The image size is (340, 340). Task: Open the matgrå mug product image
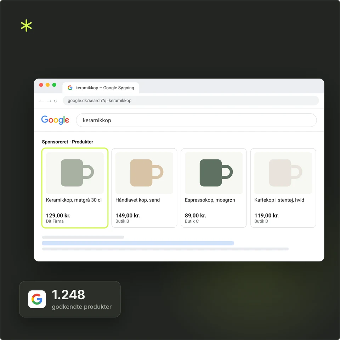75,173
